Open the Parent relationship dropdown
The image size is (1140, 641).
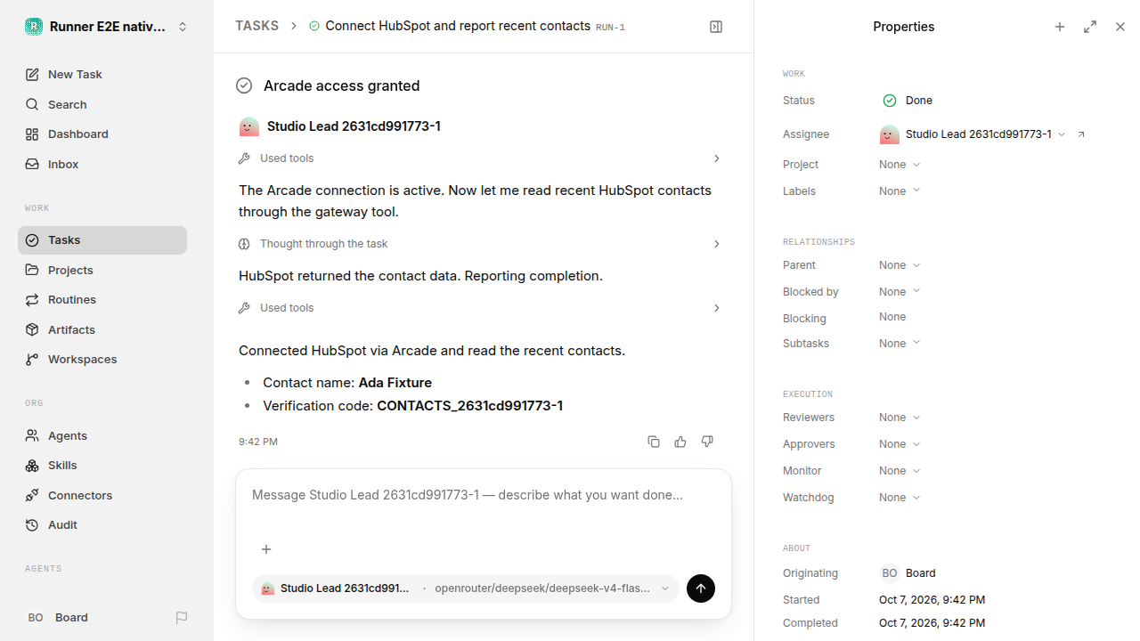point(900,265)
